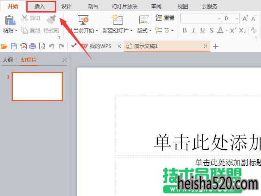
Task: Open the clipboard group dialog launcher
Action: [x=59, y=38]
